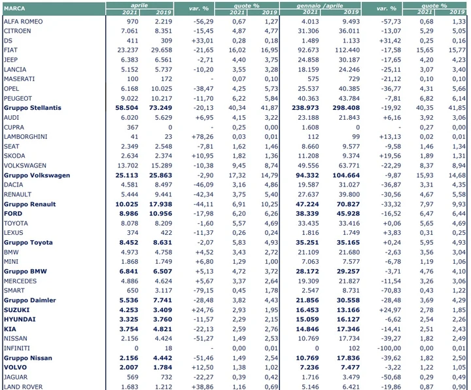Click Fiat's April 2019 value 29.658

click(x=162, y=50)
